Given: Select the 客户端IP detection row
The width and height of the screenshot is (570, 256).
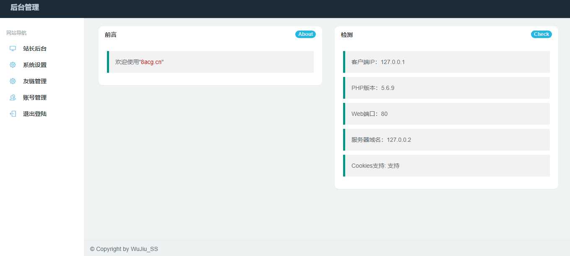Looking at the screenshot, I should [x=446, y=62].
